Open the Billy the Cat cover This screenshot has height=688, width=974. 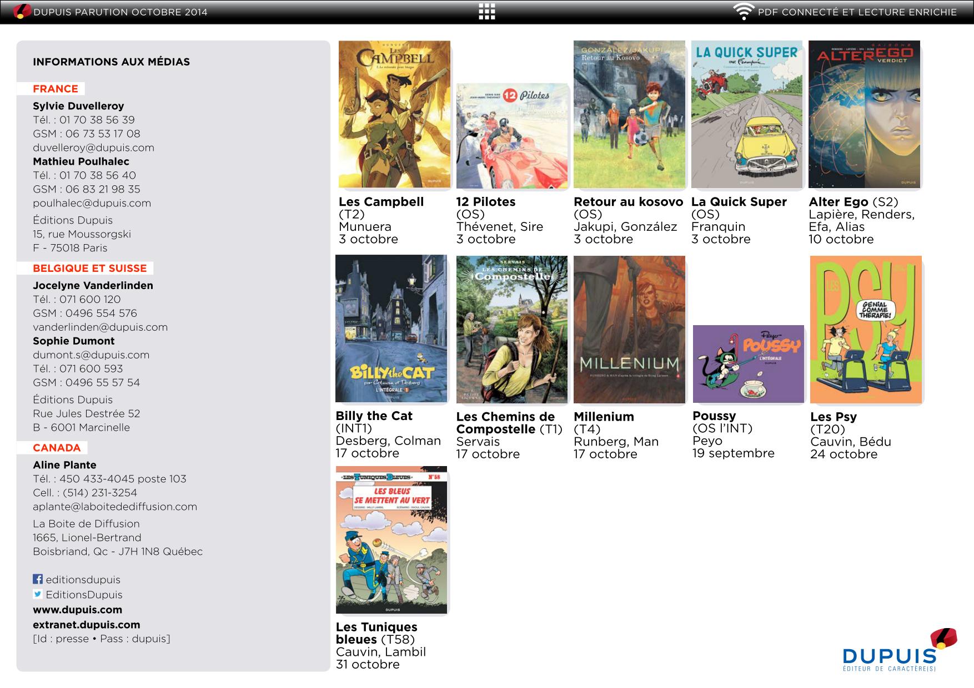point(391,328)
